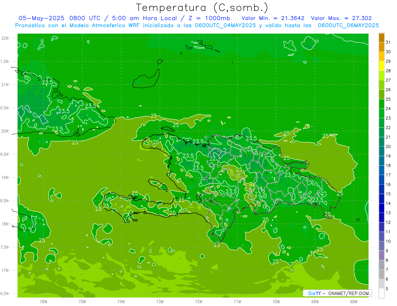Click the legend color swatch between 27 and 28
397x306 pixels.
click(x=381, y=76)
